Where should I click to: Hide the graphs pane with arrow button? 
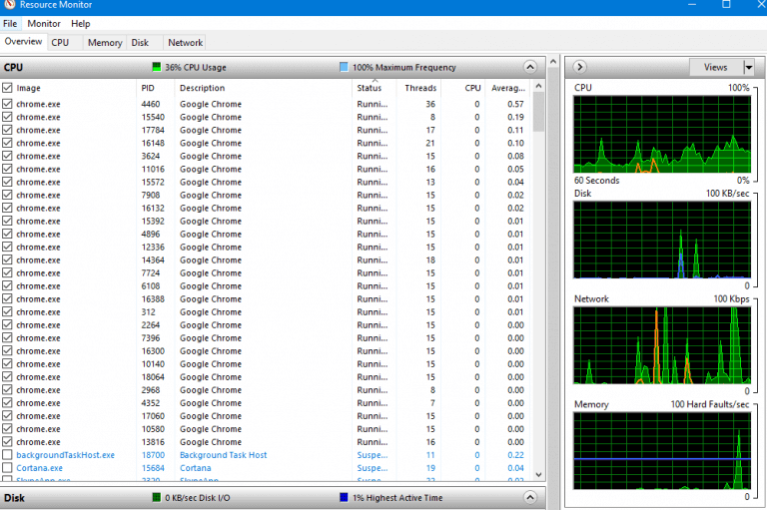[x=579, y=67]
